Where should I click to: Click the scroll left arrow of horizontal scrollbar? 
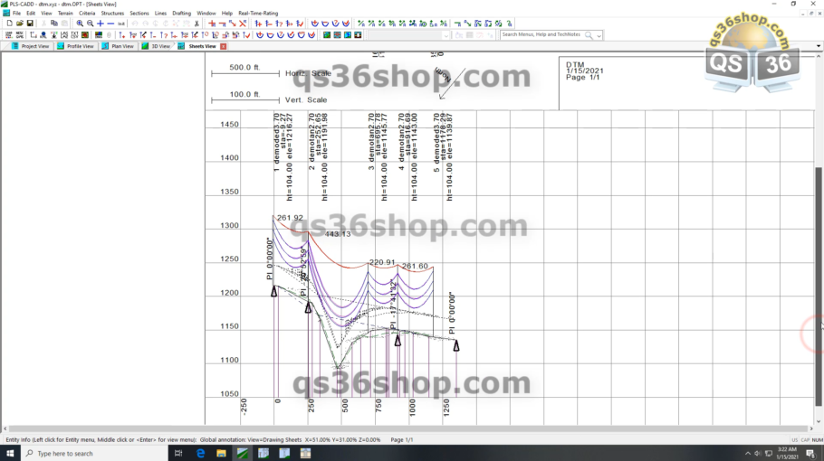point(5,428)
